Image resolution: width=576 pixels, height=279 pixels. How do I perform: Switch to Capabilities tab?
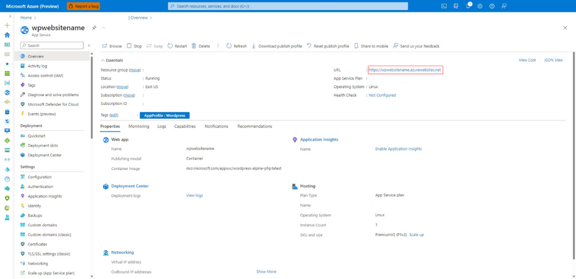185,126
